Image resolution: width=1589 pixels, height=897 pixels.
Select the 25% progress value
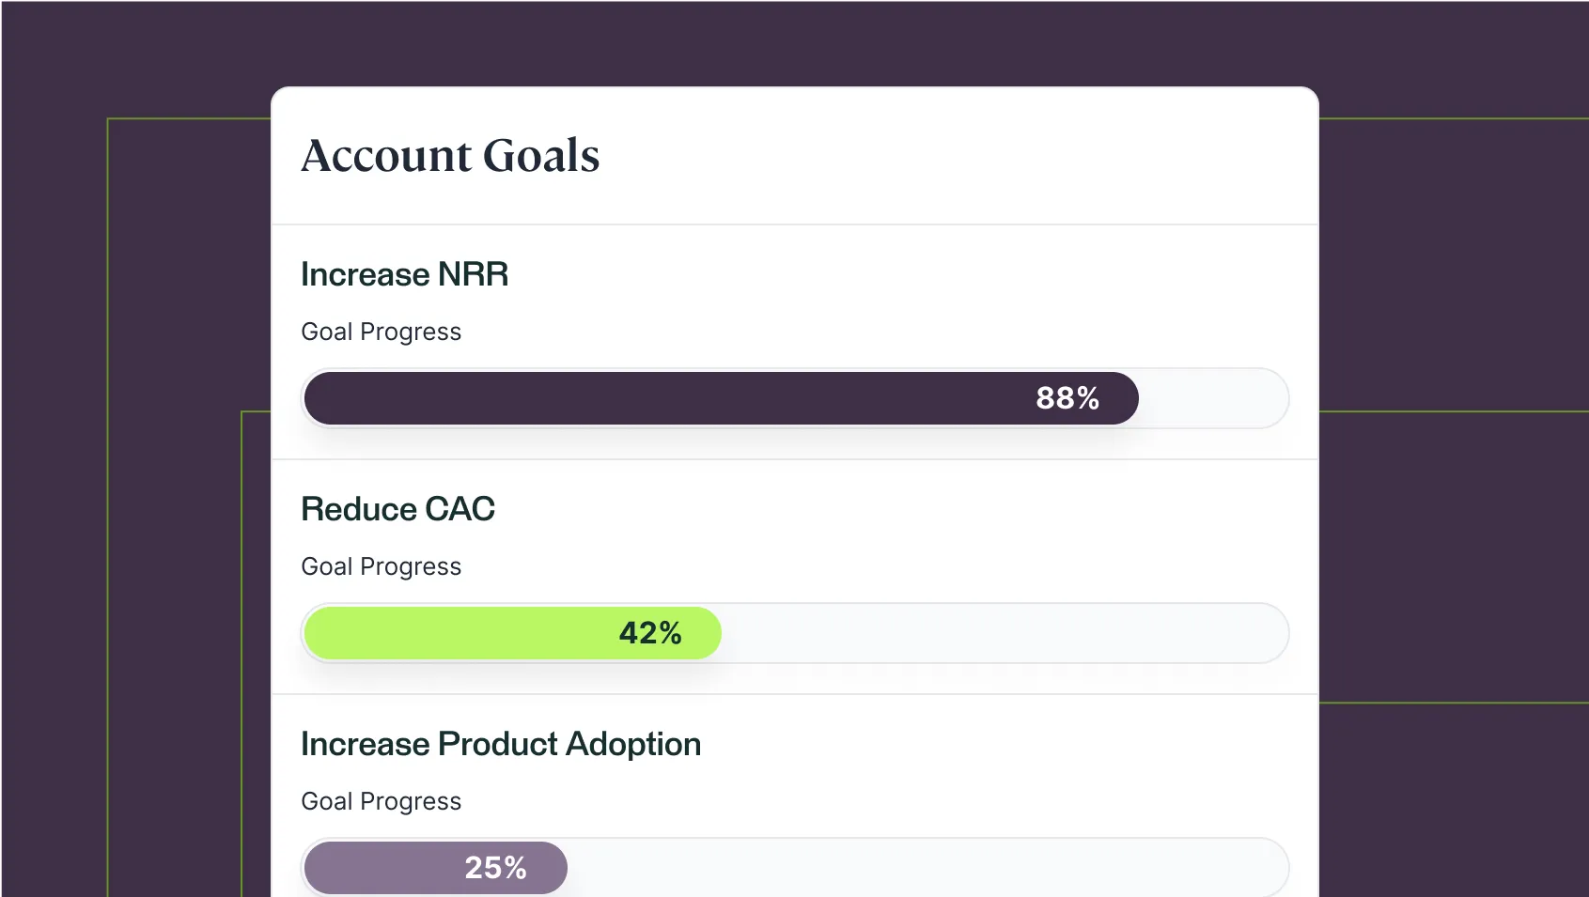[495, 868]
